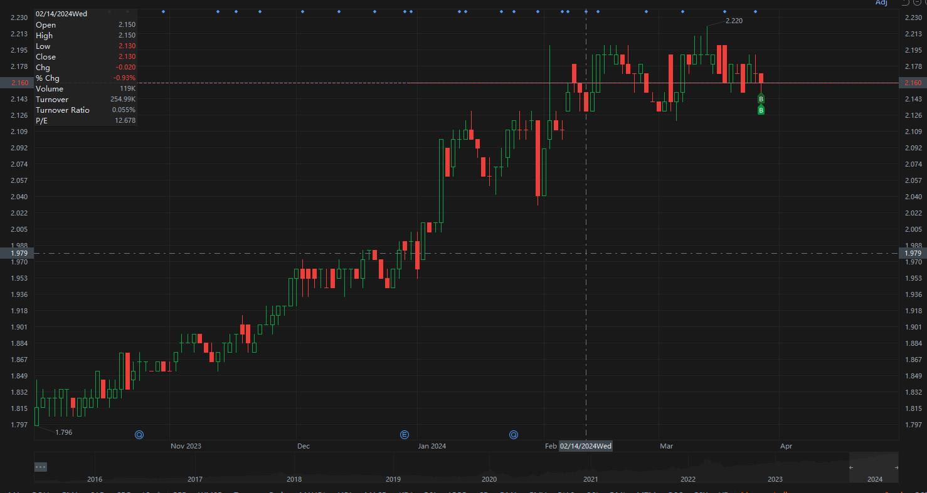
Task: Click the three-dots button on the navigator
Action: [x=41, y=467]
